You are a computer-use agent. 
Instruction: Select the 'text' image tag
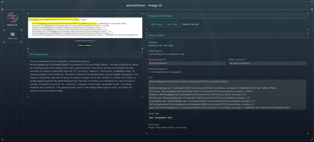click(x=151, y=118)
